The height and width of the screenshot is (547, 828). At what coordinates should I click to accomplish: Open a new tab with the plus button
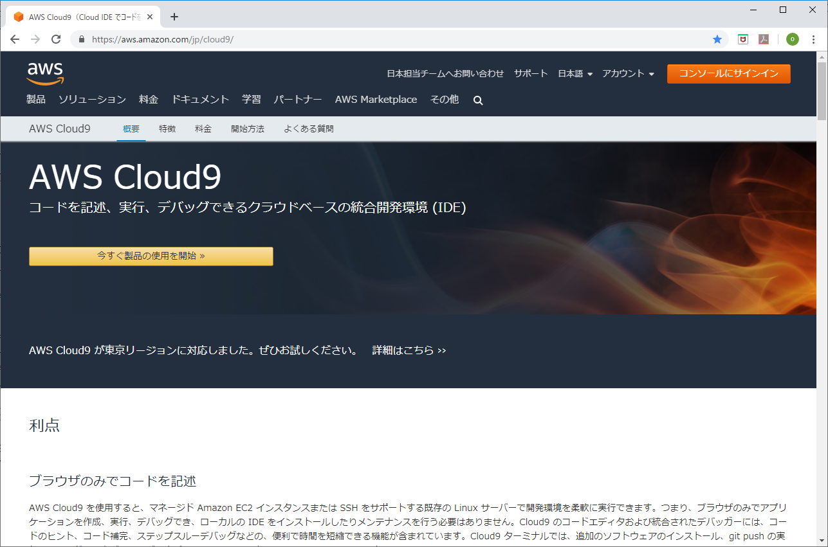coord(174,17)
